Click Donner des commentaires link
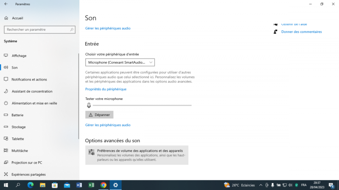The height and width of the screenshot is (190, 339). [301, 32]
